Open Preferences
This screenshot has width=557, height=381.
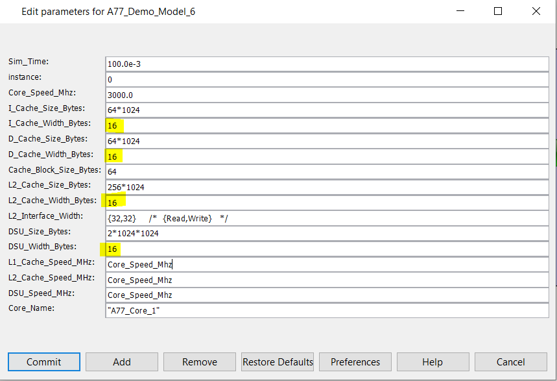click(355, 362)
